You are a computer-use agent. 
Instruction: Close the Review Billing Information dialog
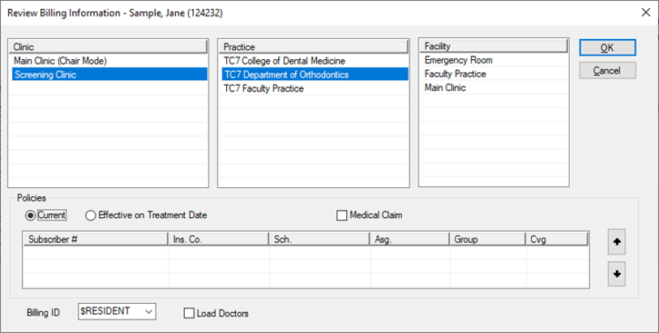pyautogui.click(x=644, y=12)
